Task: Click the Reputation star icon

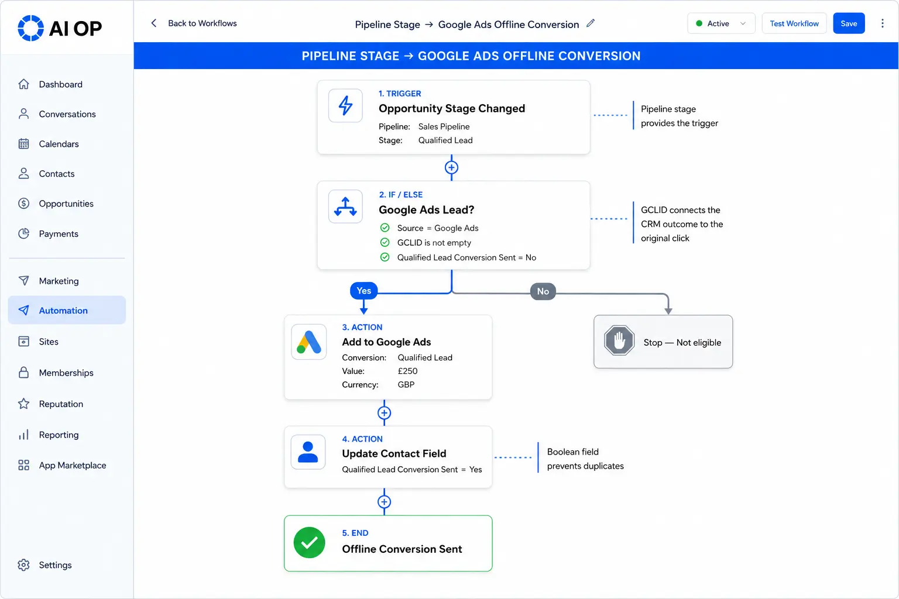Action: point(23,404)
